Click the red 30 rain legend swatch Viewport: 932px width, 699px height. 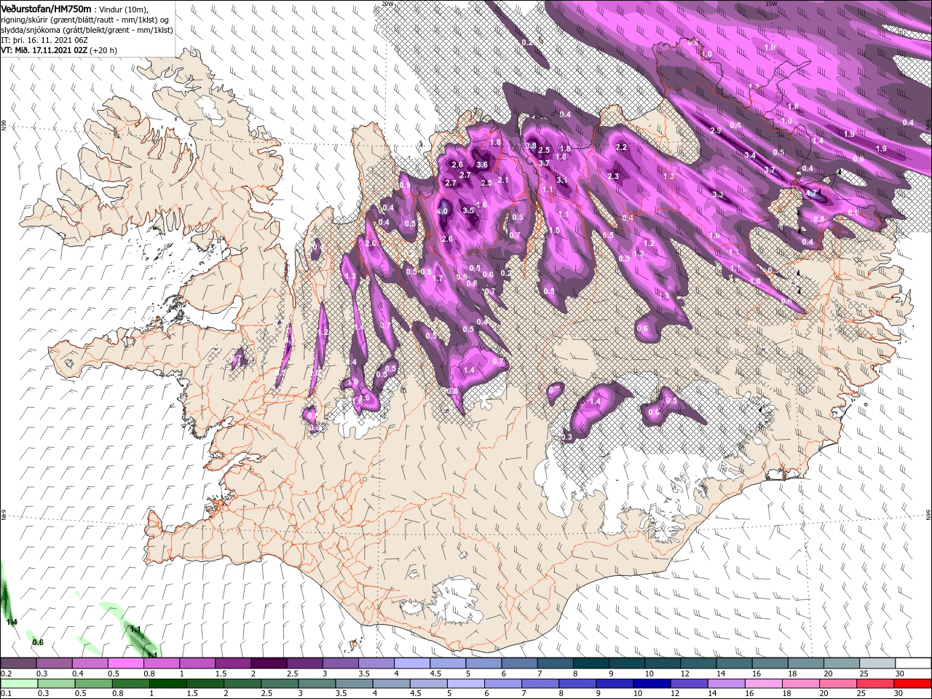[912, 683]
